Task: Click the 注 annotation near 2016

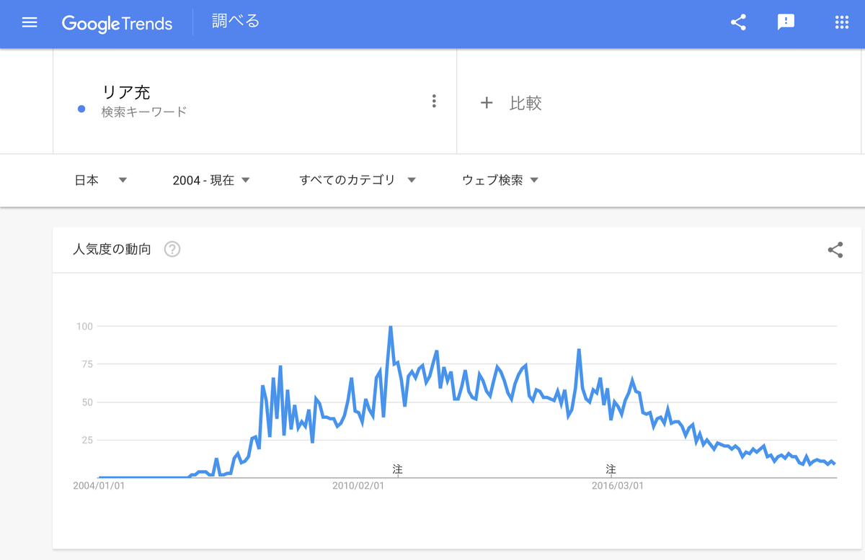Action: [611, 469]
